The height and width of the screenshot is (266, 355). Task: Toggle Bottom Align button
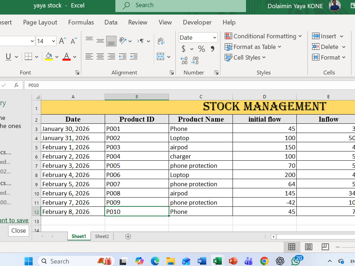click(111, 41)
